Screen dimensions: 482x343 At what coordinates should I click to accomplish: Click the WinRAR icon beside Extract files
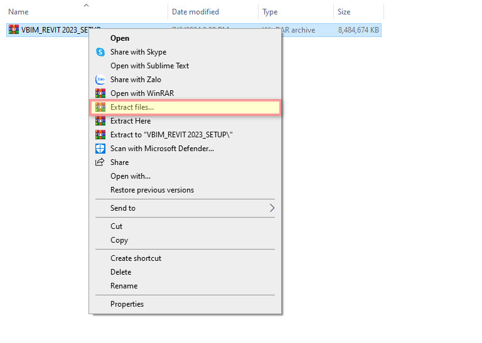pos(100,107)
